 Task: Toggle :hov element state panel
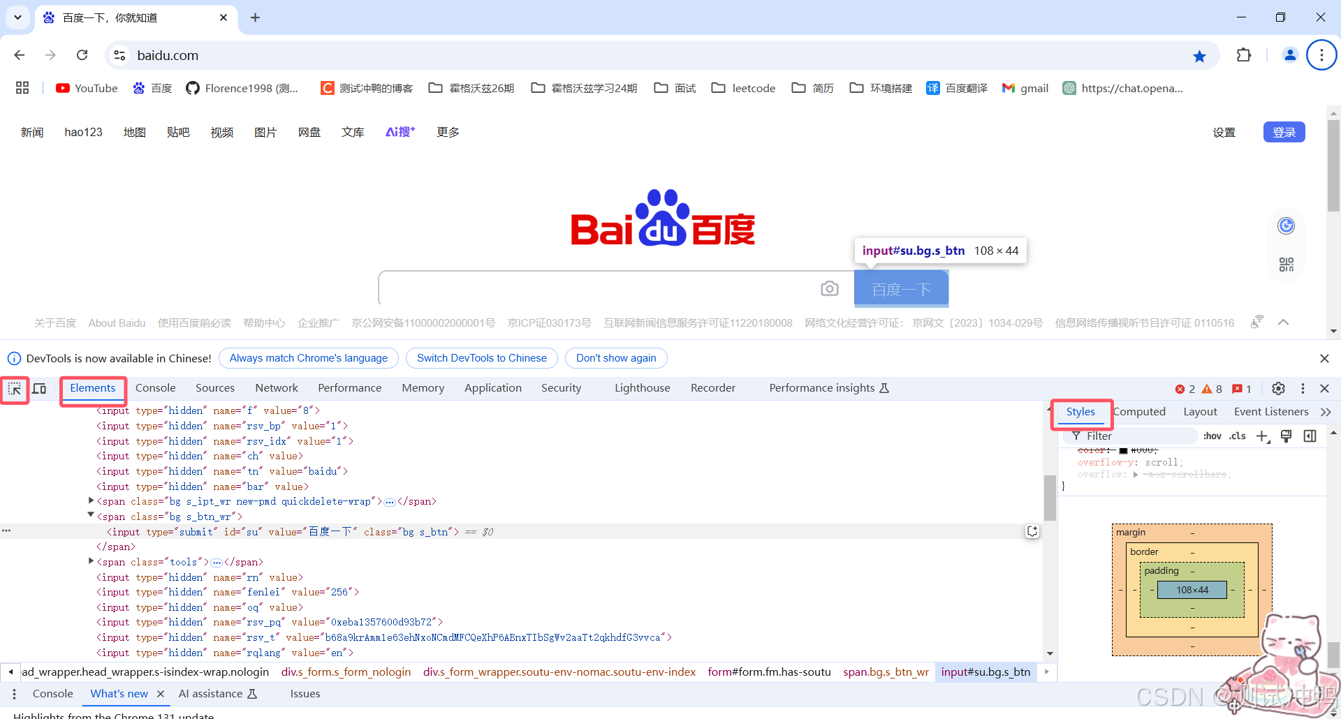pos(1212,436)
